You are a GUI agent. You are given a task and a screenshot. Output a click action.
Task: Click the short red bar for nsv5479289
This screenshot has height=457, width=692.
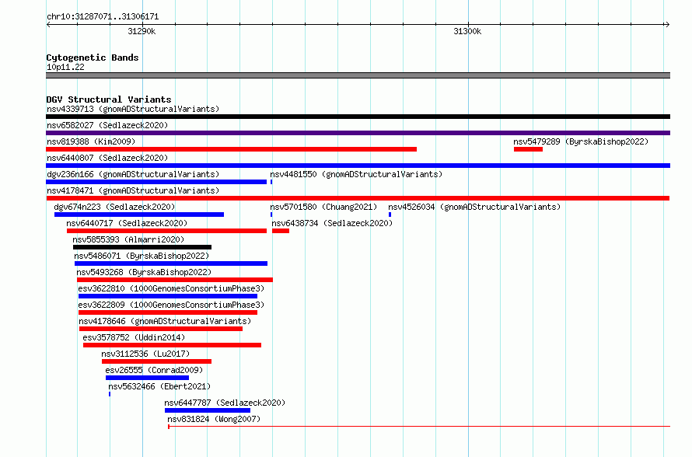(x=528, y=149)
